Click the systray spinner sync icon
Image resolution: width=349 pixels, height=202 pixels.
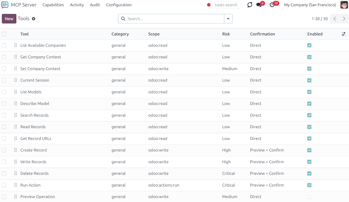250,5
